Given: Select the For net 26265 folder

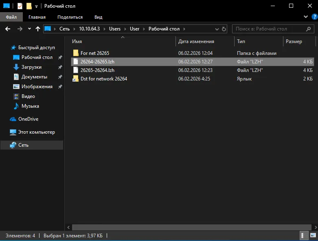Looking at the screenshot, I should pos(193,53).
